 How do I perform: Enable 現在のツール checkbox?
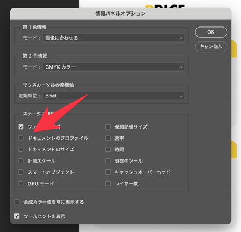108,161
